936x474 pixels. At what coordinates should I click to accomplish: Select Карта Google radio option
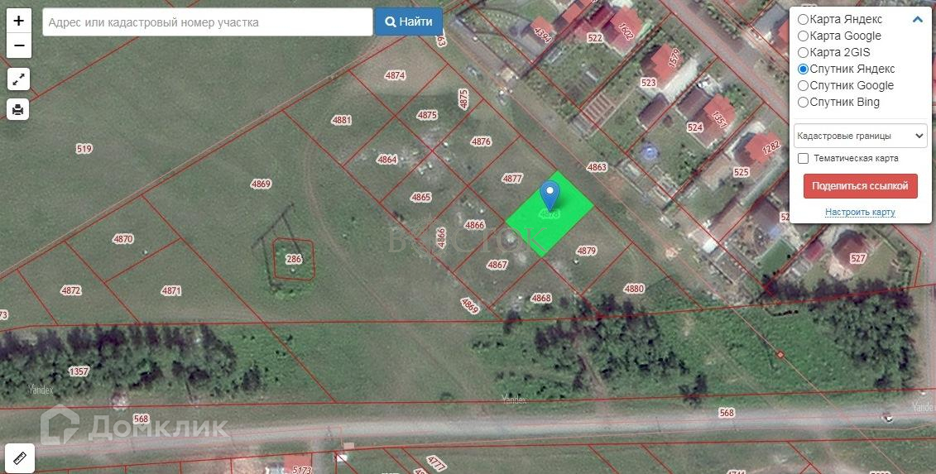click(804, 36)
